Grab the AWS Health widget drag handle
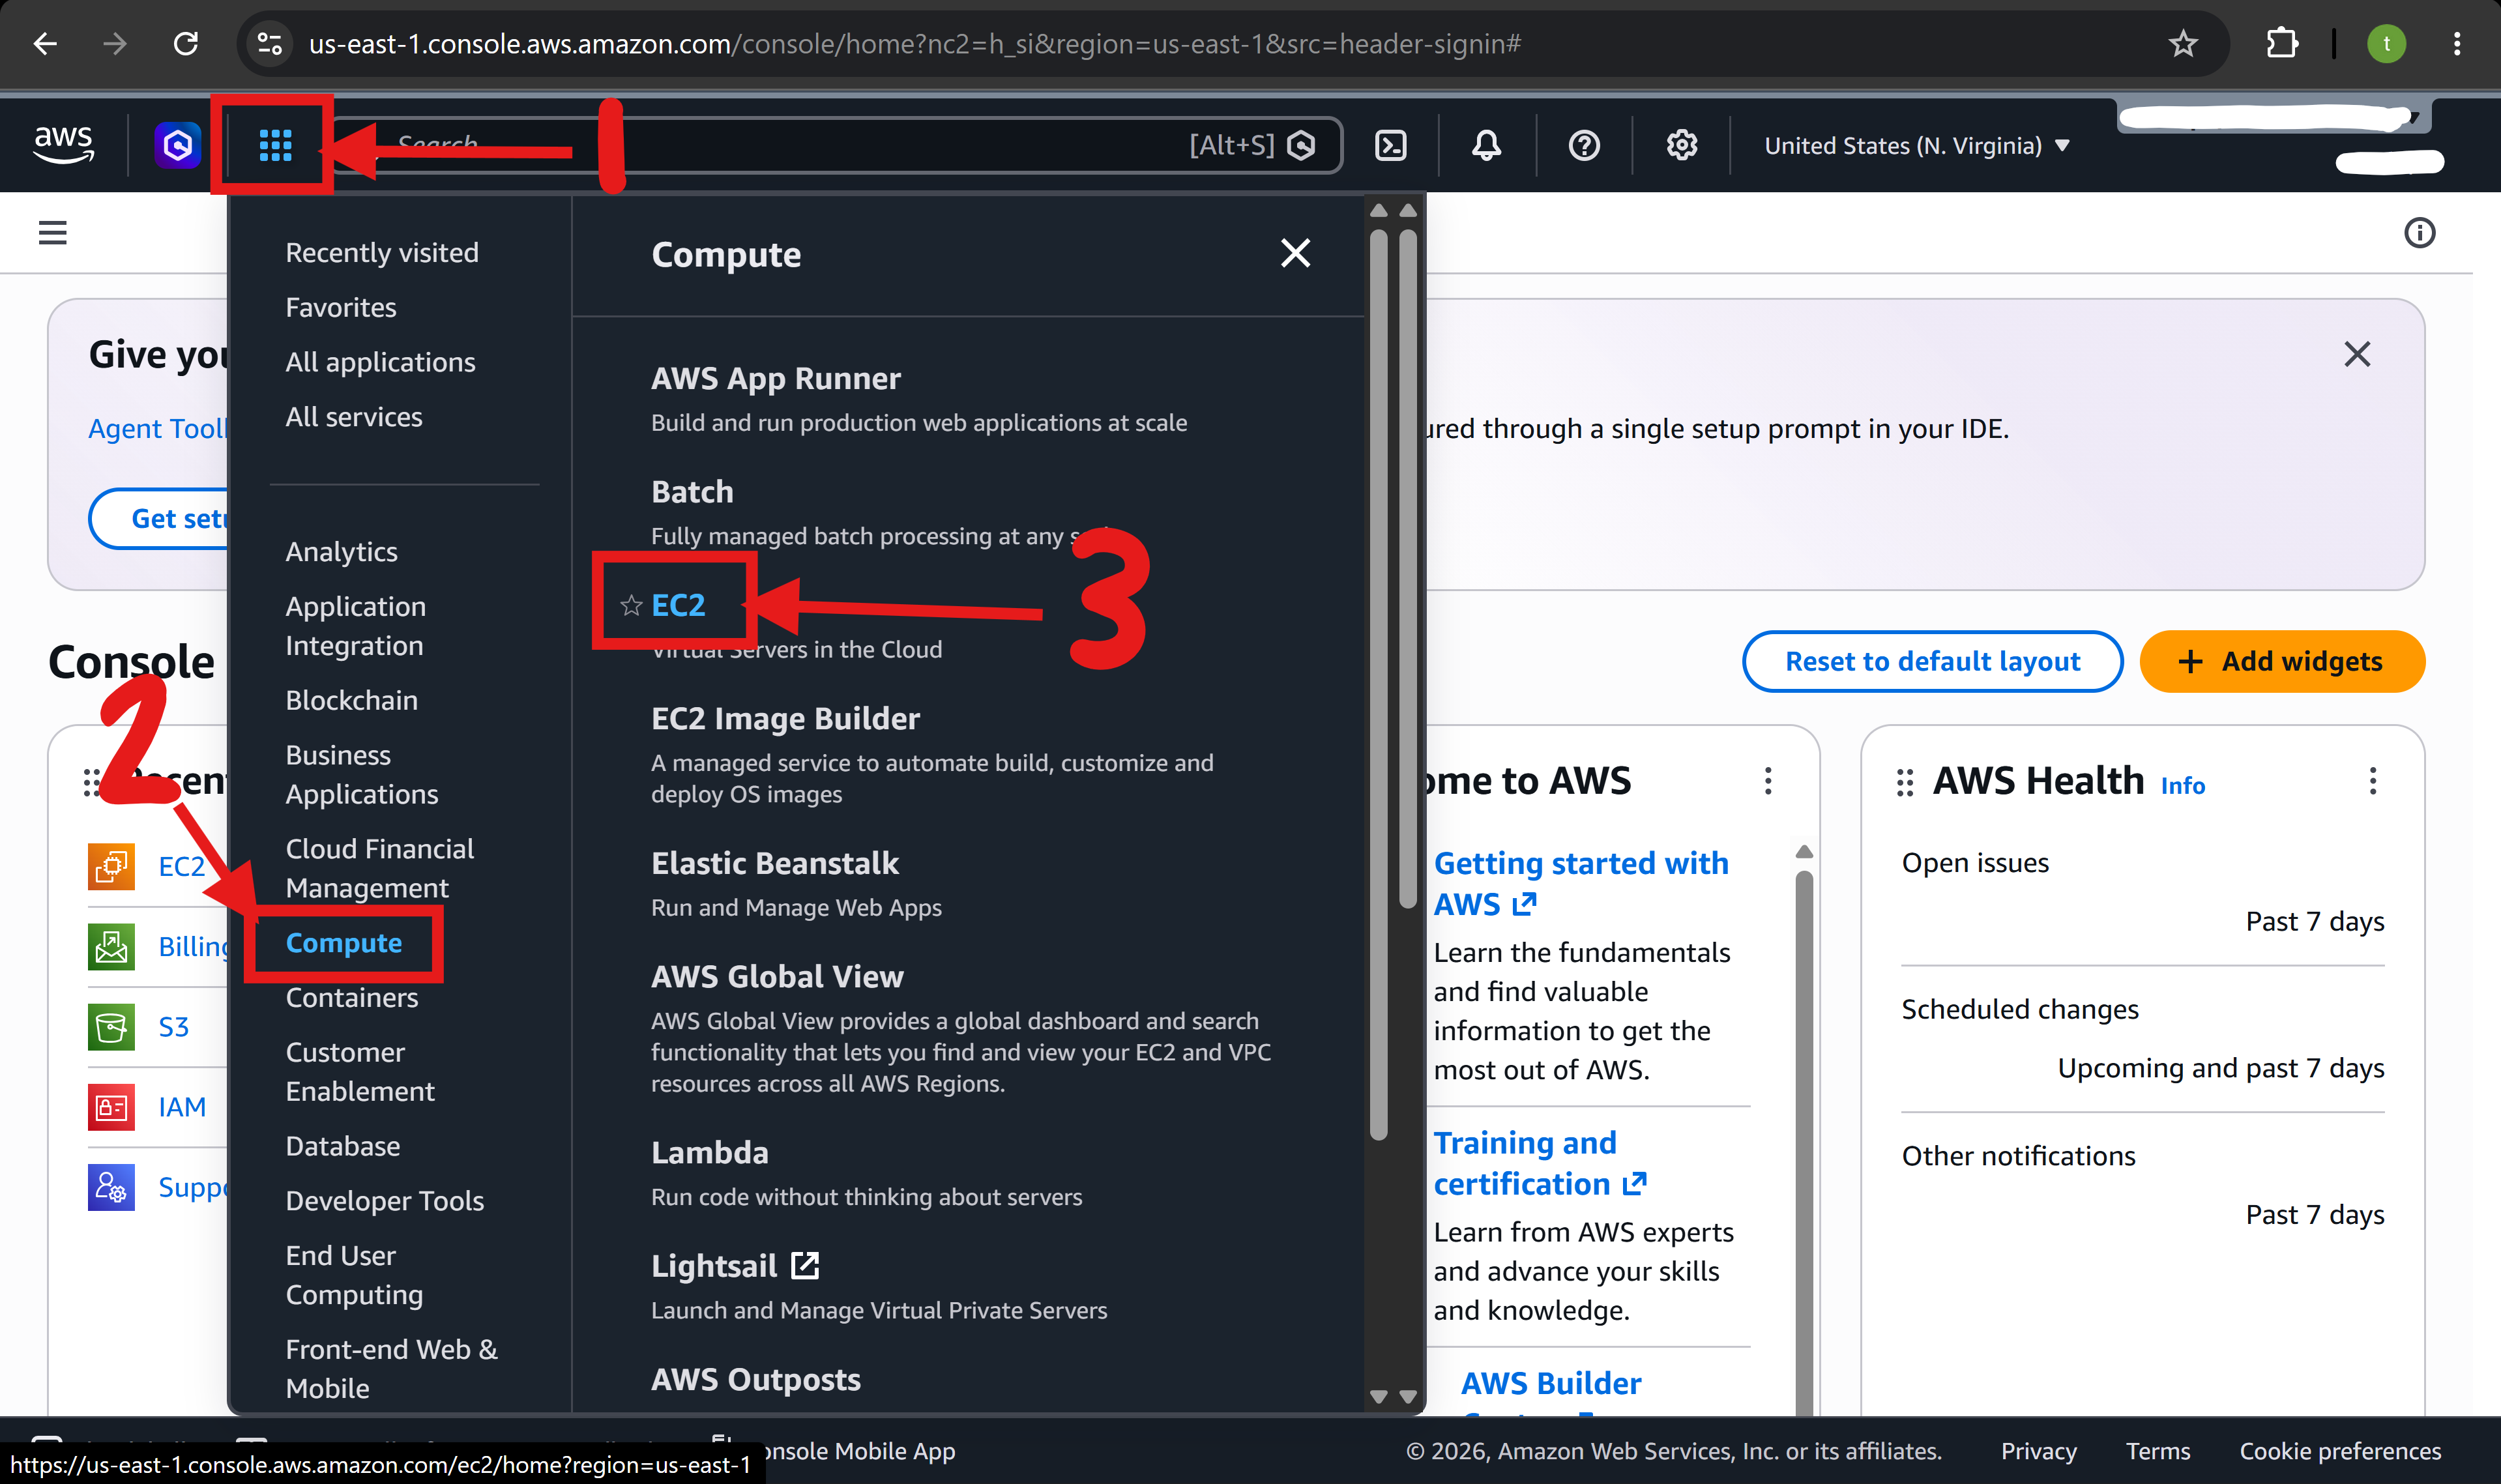This screenshot has height=1484, width=2501. 1905,783
